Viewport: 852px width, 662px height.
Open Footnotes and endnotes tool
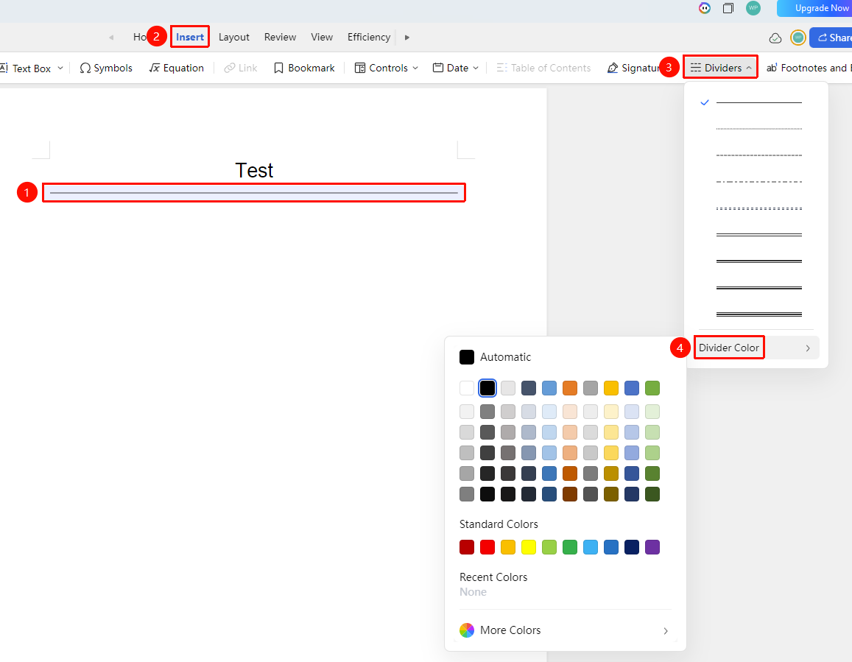(809, 68)
